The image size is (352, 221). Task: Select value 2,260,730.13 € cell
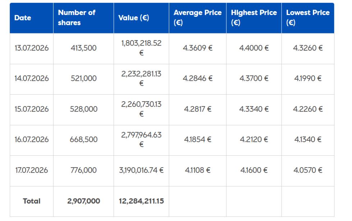[x=141, y=109]
